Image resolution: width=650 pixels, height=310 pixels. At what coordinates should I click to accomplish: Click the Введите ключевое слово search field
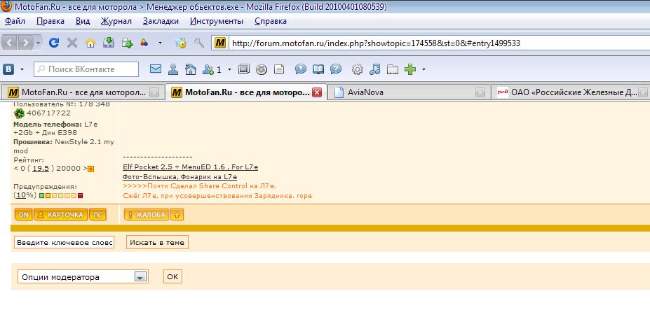click(65, 243)
